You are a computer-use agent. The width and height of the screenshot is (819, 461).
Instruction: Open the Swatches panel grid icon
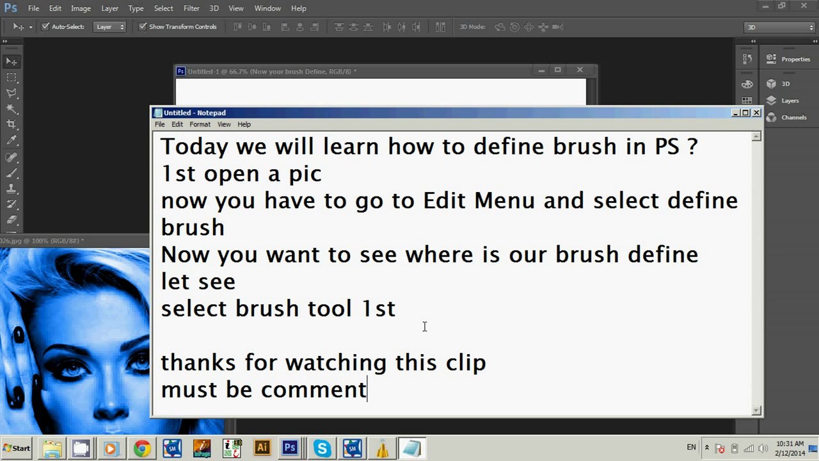coord(747,101)
